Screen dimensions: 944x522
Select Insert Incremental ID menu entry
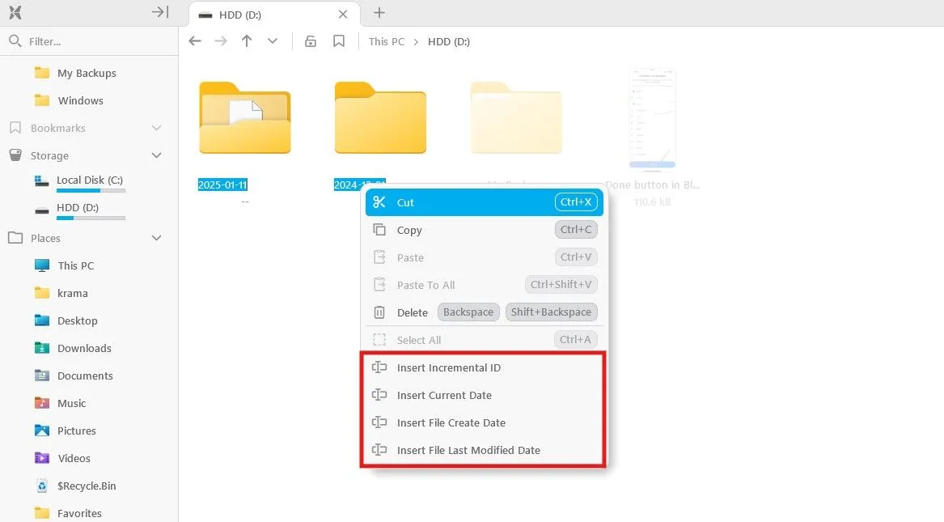click(x=448, y=367)
